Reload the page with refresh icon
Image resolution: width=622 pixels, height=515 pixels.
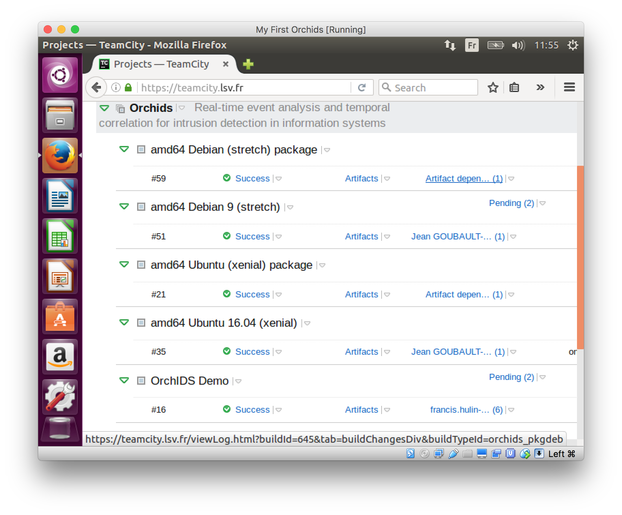click(361, 88)
